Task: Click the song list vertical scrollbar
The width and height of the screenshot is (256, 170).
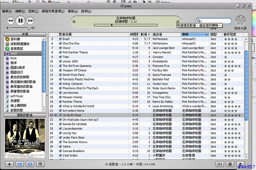Action: click(x=246, y=86)
